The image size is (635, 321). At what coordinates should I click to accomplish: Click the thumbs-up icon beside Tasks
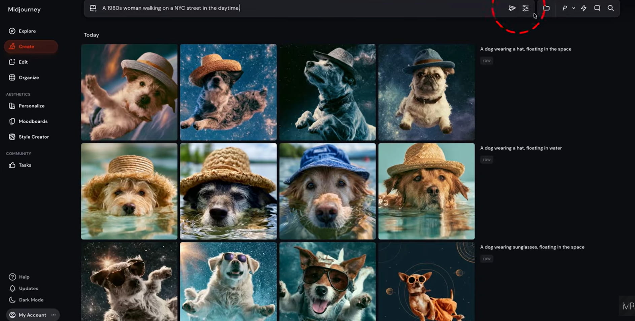(x=12, y=165)
